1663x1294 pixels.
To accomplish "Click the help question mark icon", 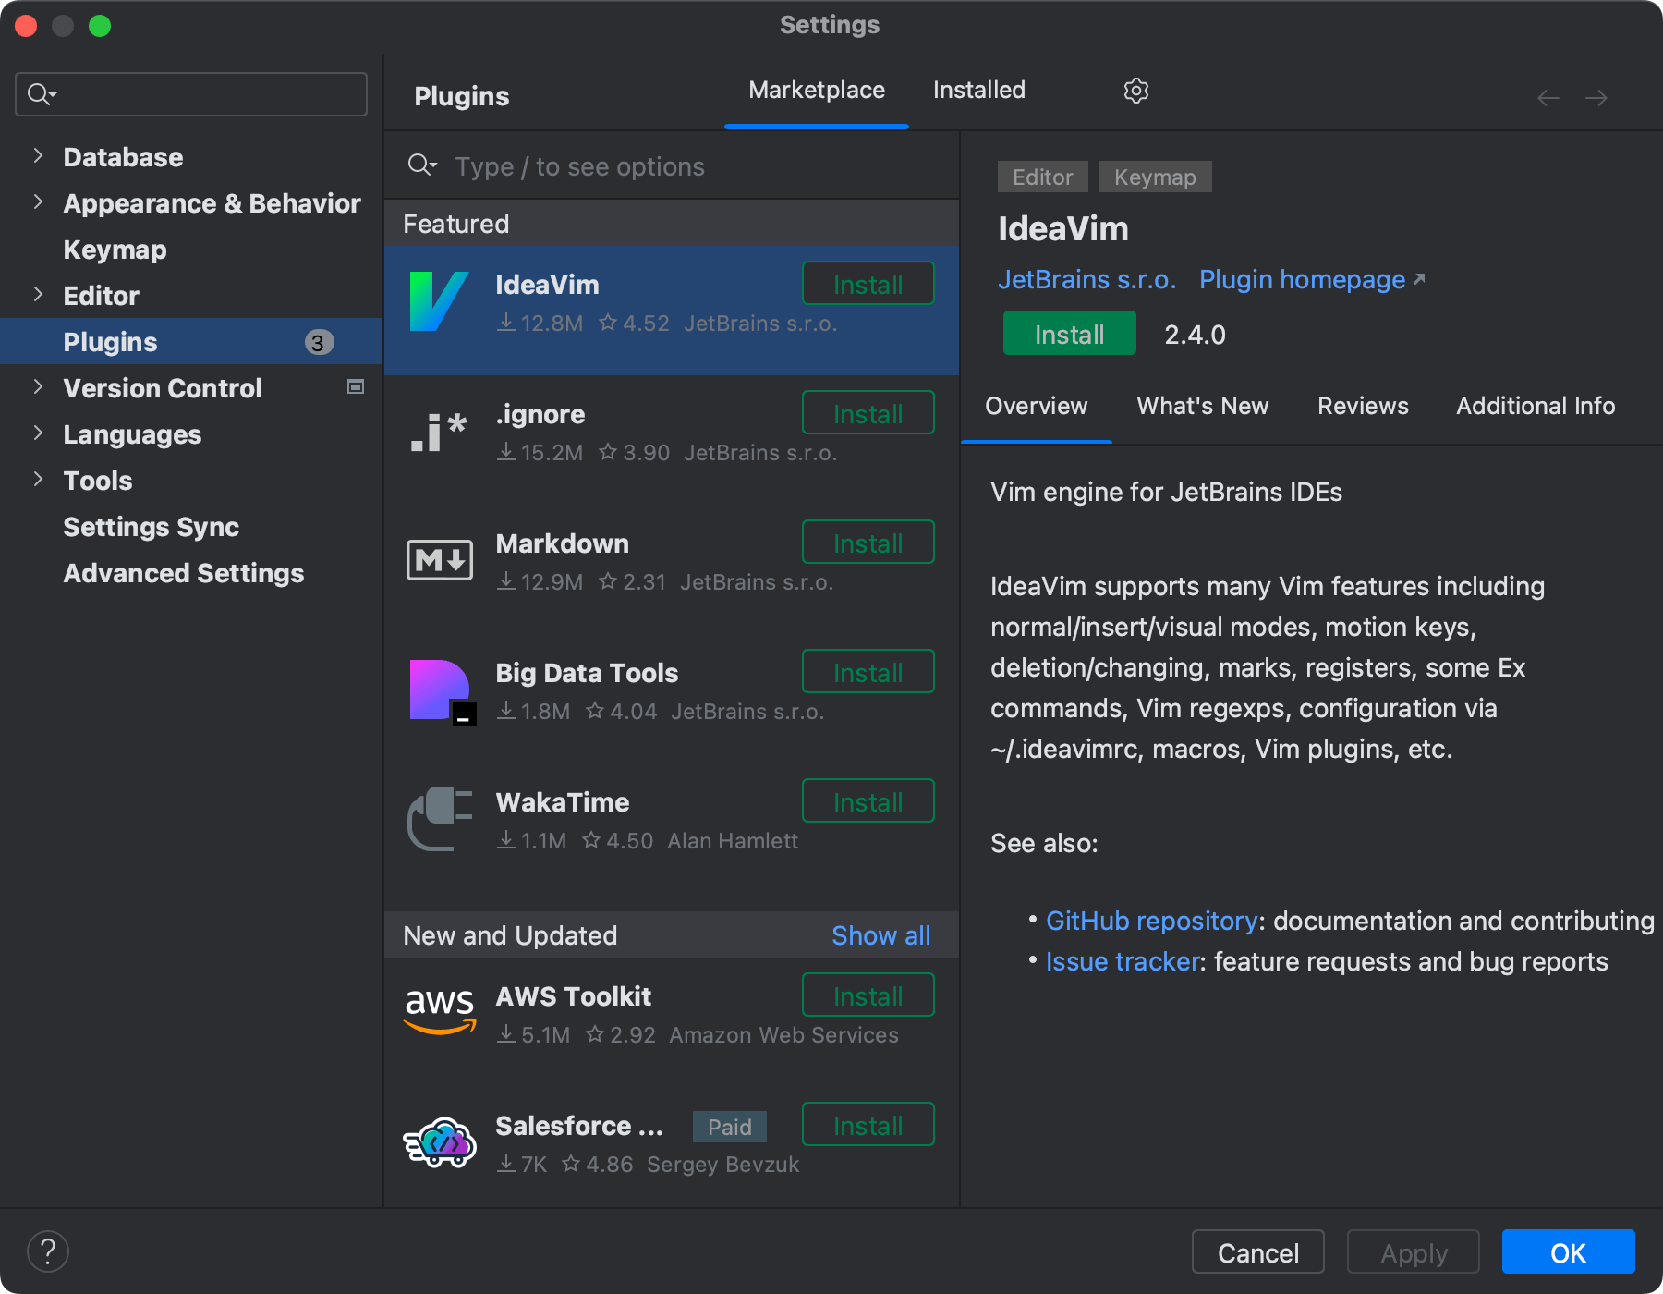I will [x=49, y=1251].
